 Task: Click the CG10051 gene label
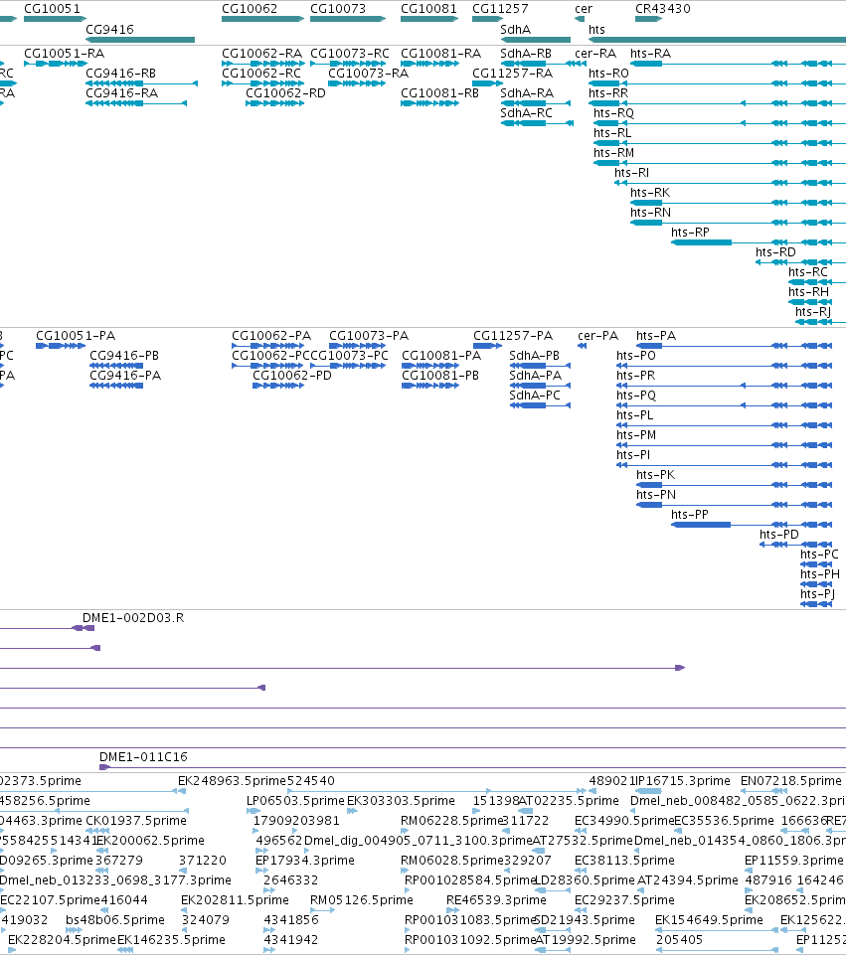point(52,9)
